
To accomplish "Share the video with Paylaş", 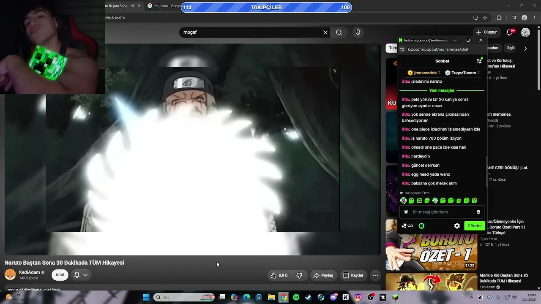I will point(323,275).
